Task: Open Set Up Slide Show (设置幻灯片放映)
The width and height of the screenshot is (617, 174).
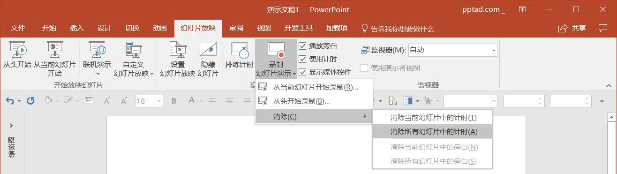Action: (177, 59)
